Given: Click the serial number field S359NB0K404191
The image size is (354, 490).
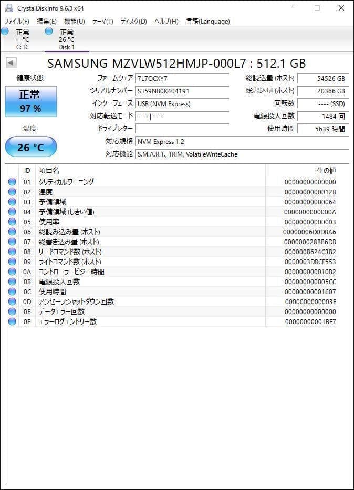Looking at the screenshot, I should click(x=182, y=91).
